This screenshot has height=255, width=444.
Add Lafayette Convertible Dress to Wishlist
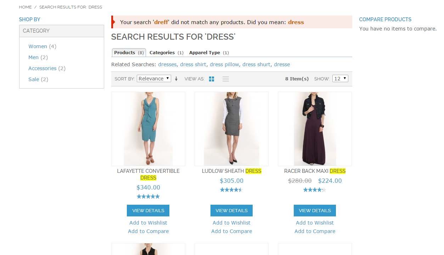(148, 223)
